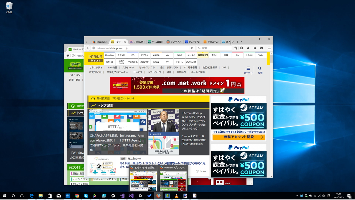Open the AKIBA site navigation item
This screenshot has height=200, width=355.
pos(156,55)
